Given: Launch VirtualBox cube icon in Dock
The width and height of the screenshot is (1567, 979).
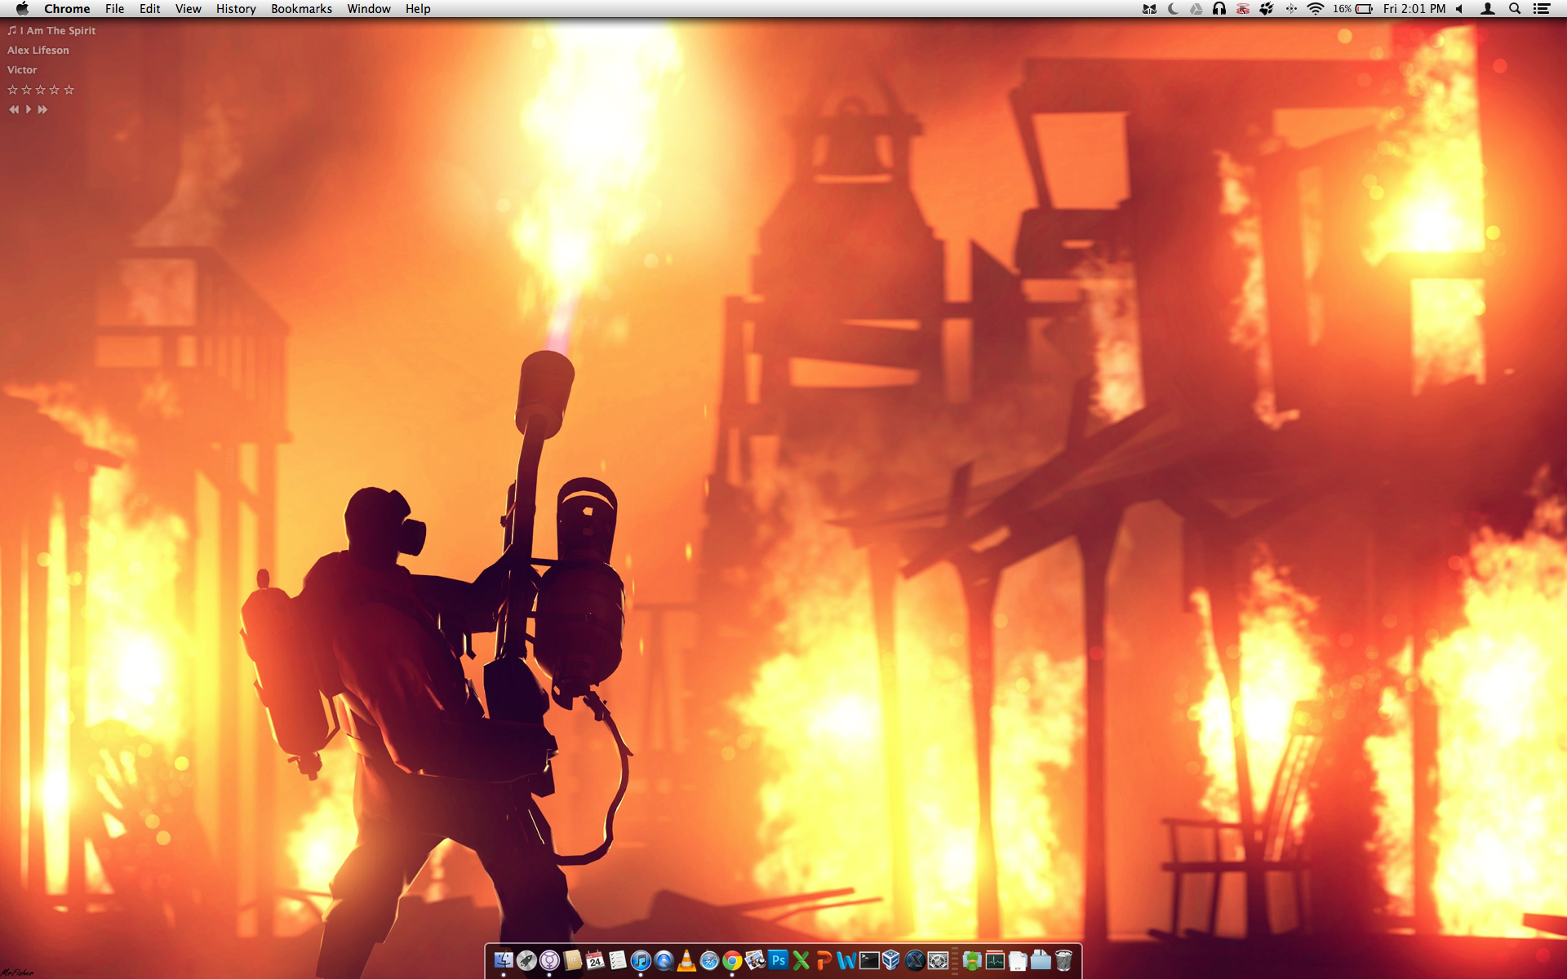Looking at the screenshot, I should [x=891, y=961].
